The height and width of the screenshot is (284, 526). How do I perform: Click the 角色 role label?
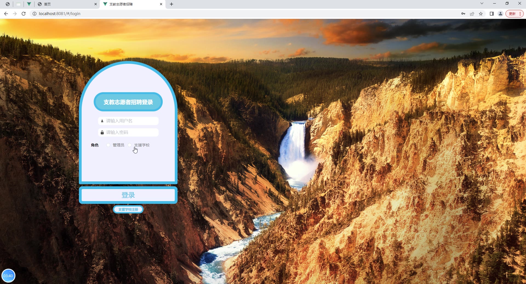click(x=95, y=145)
